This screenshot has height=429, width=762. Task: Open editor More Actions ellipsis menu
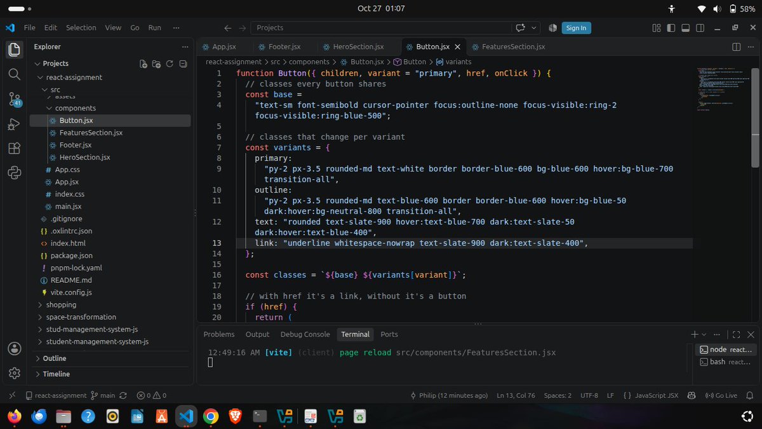click(751, 46)
